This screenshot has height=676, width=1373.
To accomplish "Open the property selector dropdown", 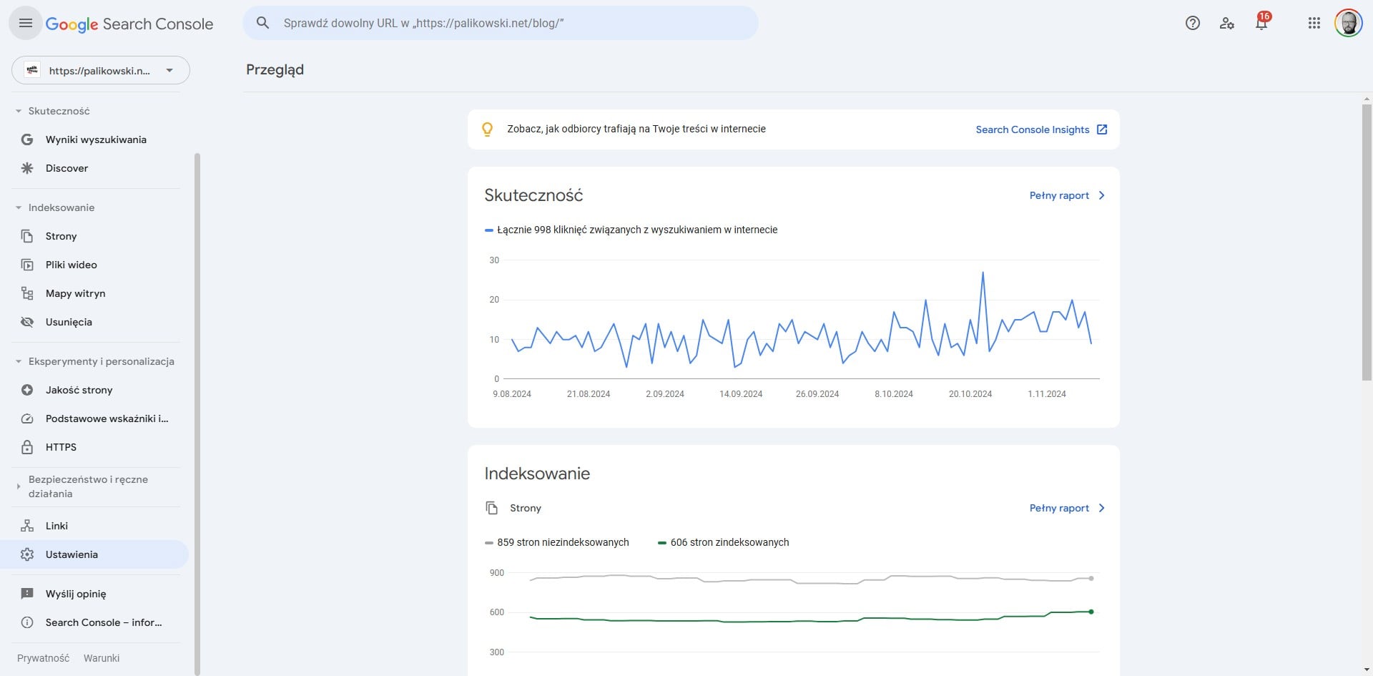I will coord(100,71).
